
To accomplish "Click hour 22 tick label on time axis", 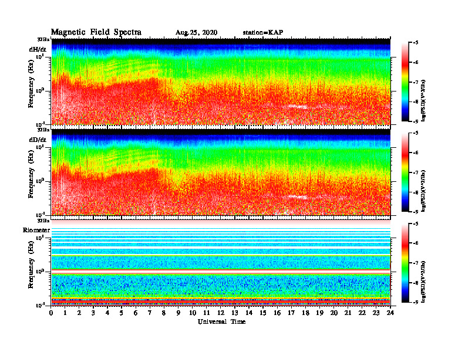I will [362, 313].
